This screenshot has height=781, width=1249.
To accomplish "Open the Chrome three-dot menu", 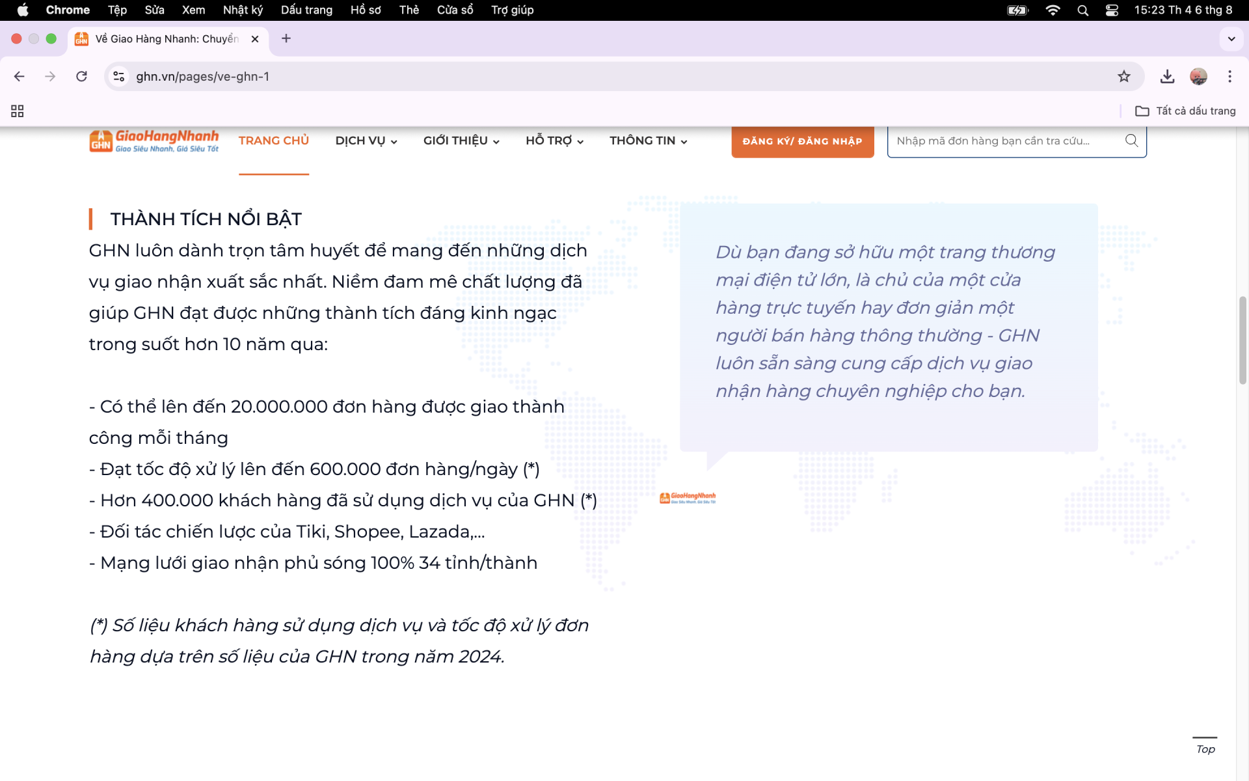I will [x=1229, y=76].
